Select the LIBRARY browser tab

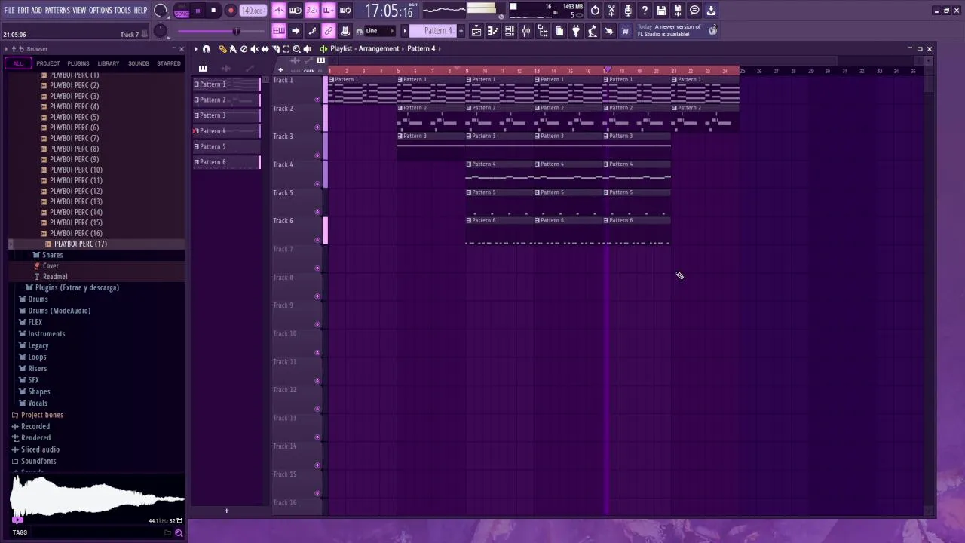108,63
